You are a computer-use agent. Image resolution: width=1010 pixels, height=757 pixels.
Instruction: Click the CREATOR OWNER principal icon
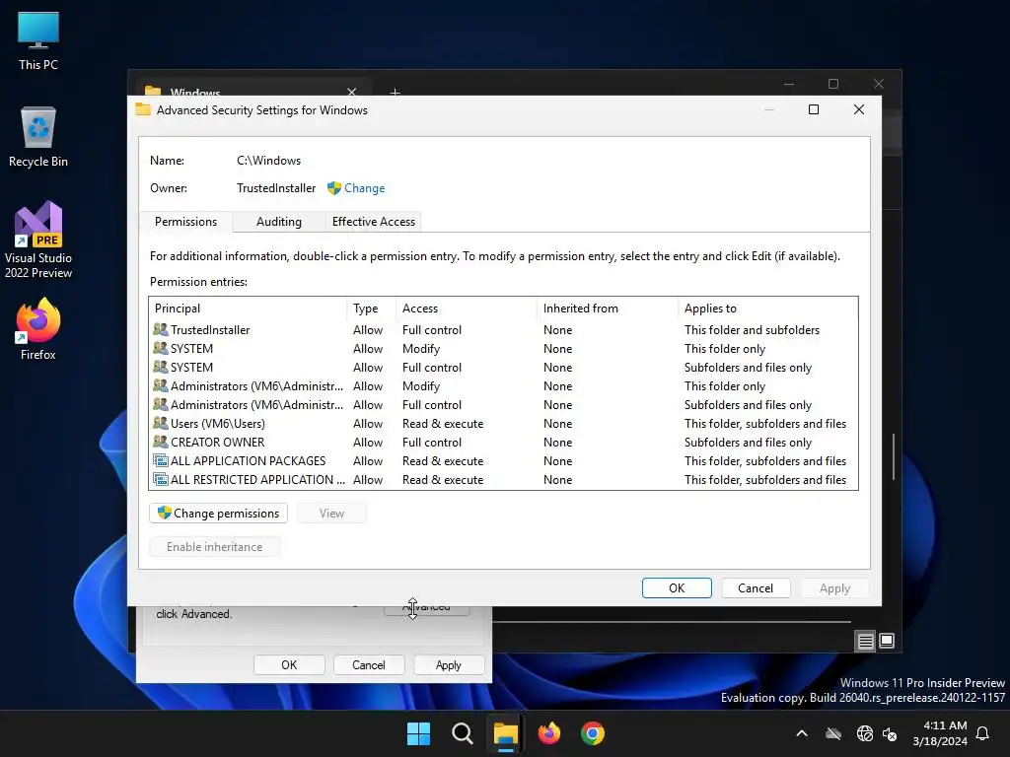point(161,443)
